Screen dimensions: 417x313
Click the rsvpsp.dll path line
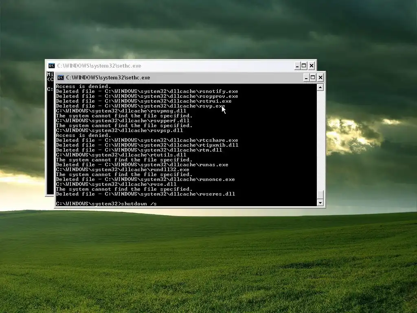point(119,130)
